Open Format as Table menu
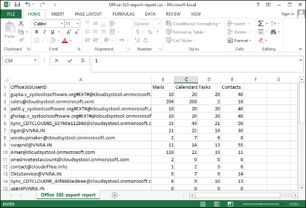This screenshot has height=208, width=306. coord(186,32)
